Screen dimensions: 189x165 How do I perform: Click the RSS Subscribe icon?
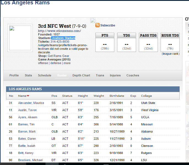coord(98,25)
